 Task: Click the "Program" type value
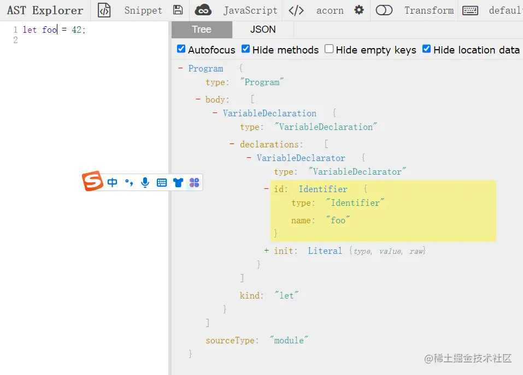[262, 82]
